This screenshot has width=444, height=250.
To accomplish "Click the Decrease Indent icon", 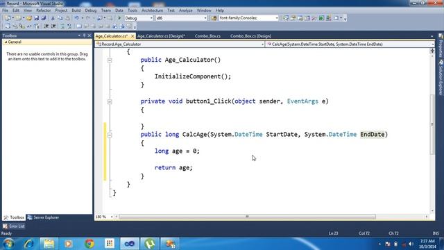I will point(46,26).
